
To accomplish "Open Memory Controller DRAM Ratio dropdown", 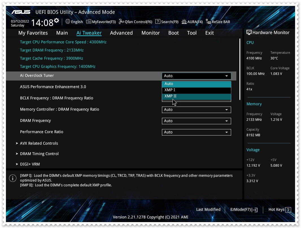I will pos(196,110).
